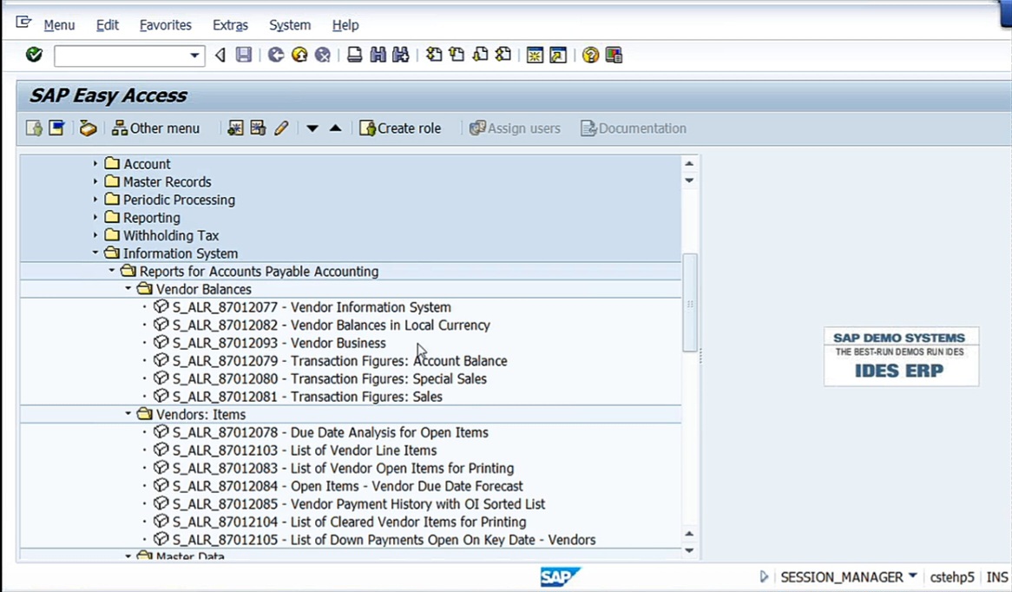1012x592 pixels.
Task: Expand the Account folder
Action: point(95,163)
